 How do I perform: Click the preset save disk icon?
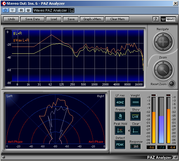(x=72, y=10)
